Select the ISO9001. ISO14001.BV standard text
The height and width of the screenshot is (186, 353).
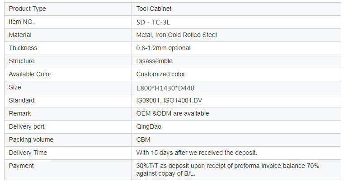pyautogui.click(x=169, y=100)
